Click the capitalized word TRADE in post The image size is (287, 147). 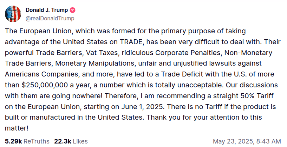(x=131, y=42)
